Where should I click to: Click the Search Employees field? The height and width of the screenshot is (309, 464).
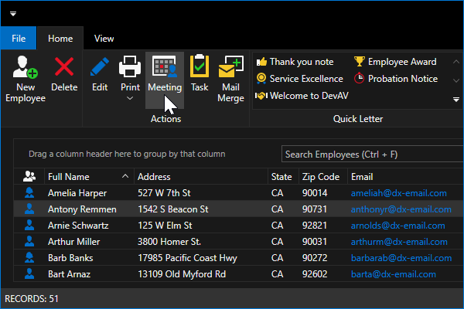[x=371, y=154]
